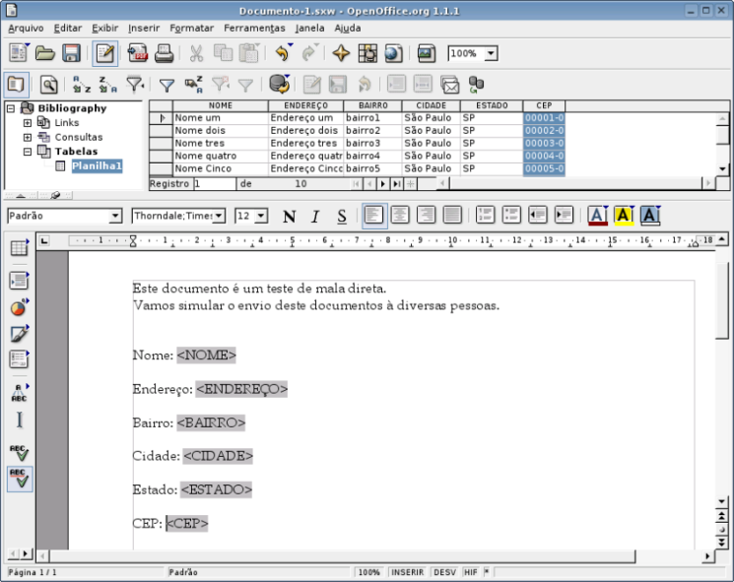Screen dimensions: 734x582
Task: Toggle AutoSpellcheck highlighted icon
Action: tap(20, 479)
